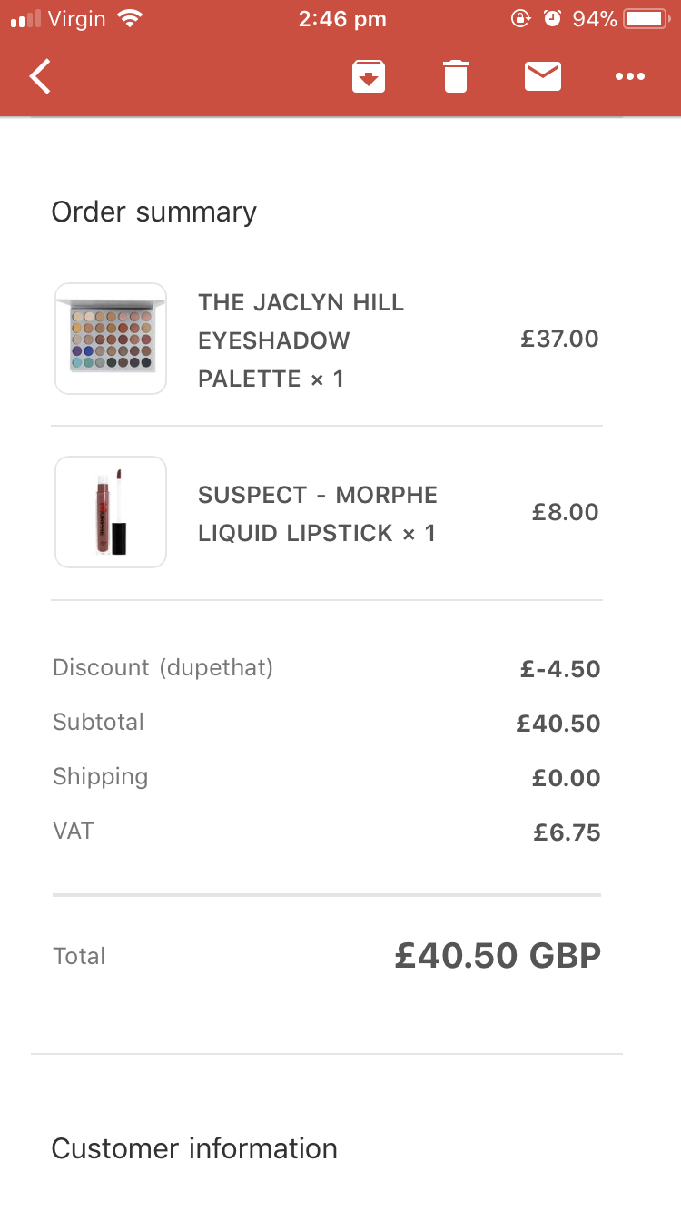Tap the VAT amount £6.75

567,832
